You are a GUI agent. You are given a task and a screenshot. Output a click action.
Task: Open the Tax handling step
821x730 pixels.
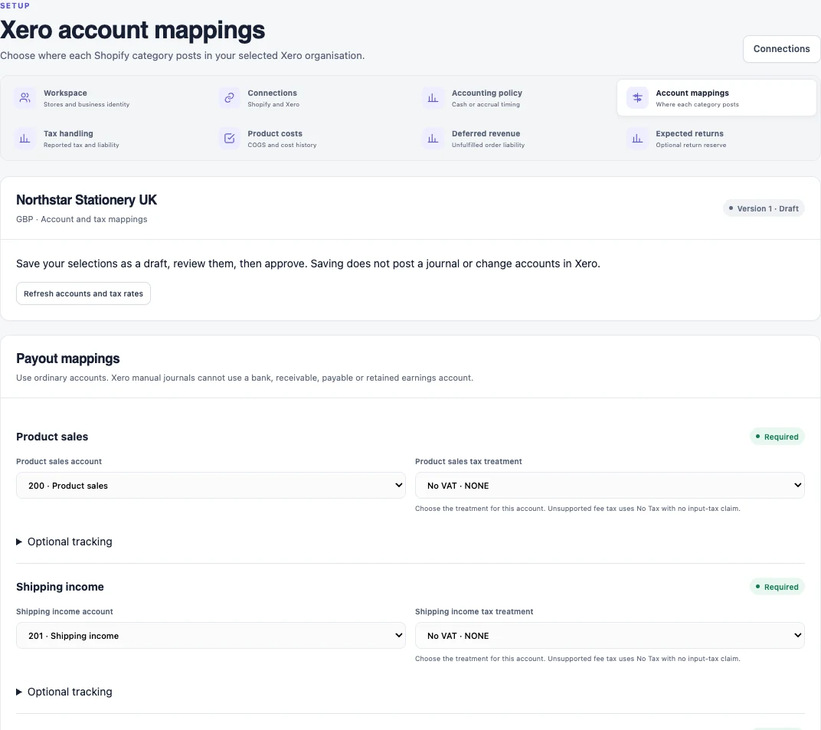104,139
